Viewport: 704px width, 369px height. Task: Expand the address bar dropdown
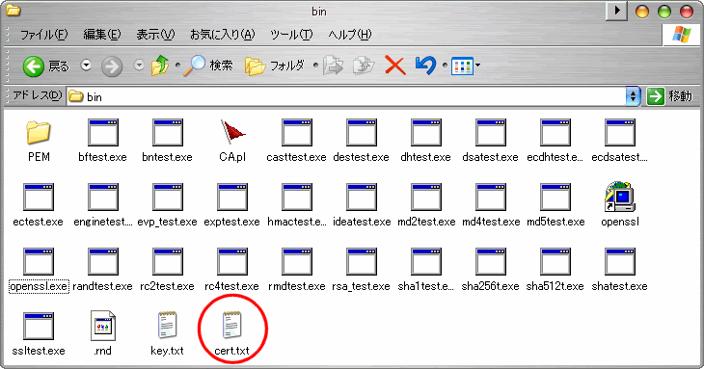click(x=633, y=96)
